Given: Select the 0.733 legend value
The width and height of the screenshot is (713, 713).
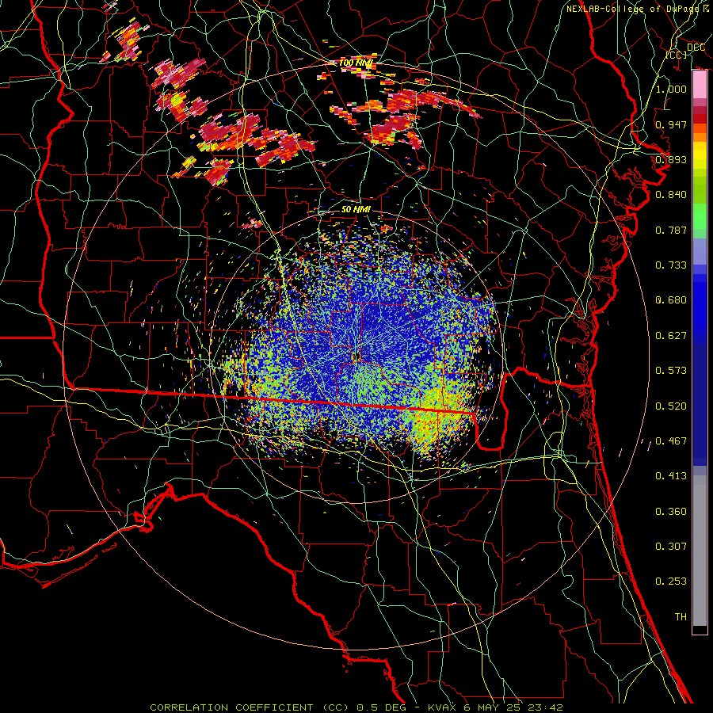Looking at the screenshot, I should 671,265.
